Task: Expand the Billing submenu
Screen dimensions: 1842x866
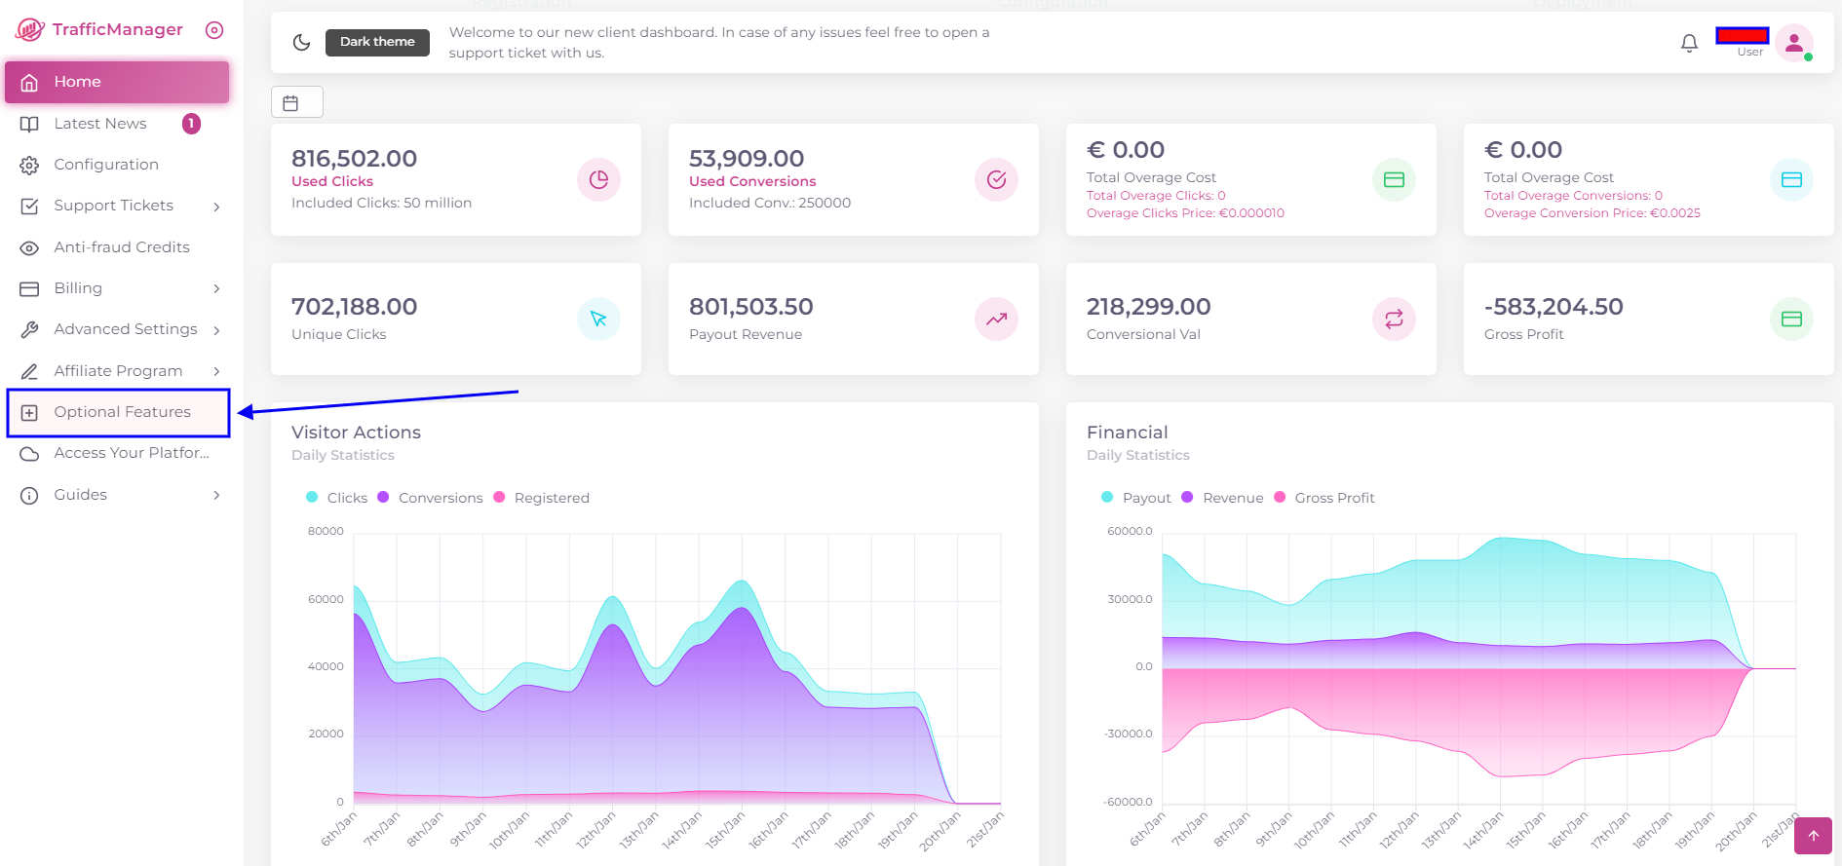Action: (117, 288)
